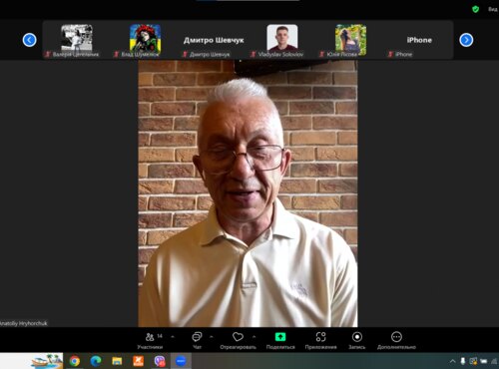This screenshot has width=499, height=369.
Task: Expand the arrow next to Чат
Action: pos(212,337)
